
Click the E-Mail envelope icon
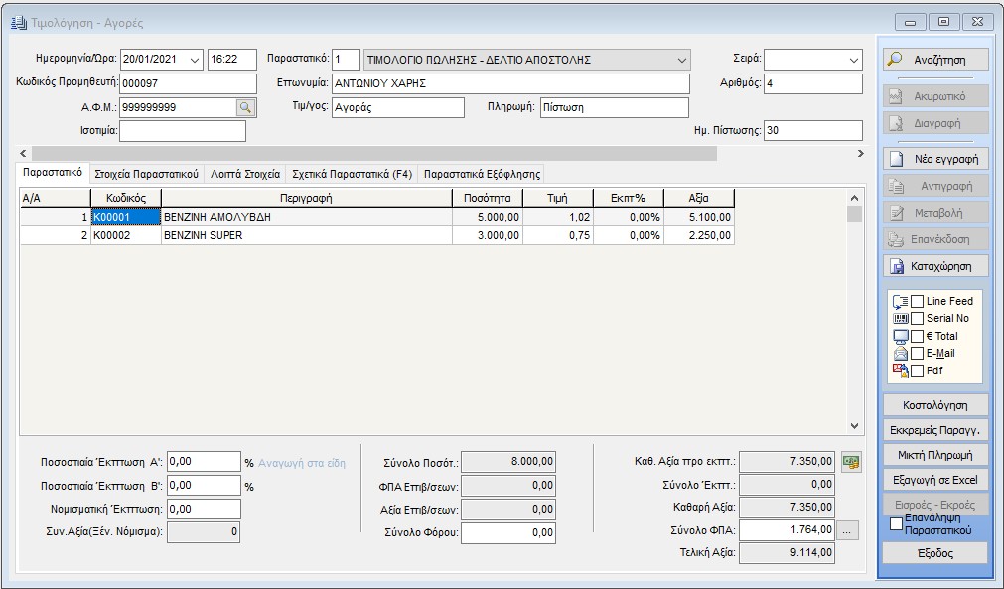coord(901,354)
